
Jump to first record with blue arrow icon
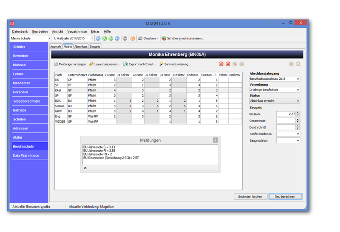98,38
